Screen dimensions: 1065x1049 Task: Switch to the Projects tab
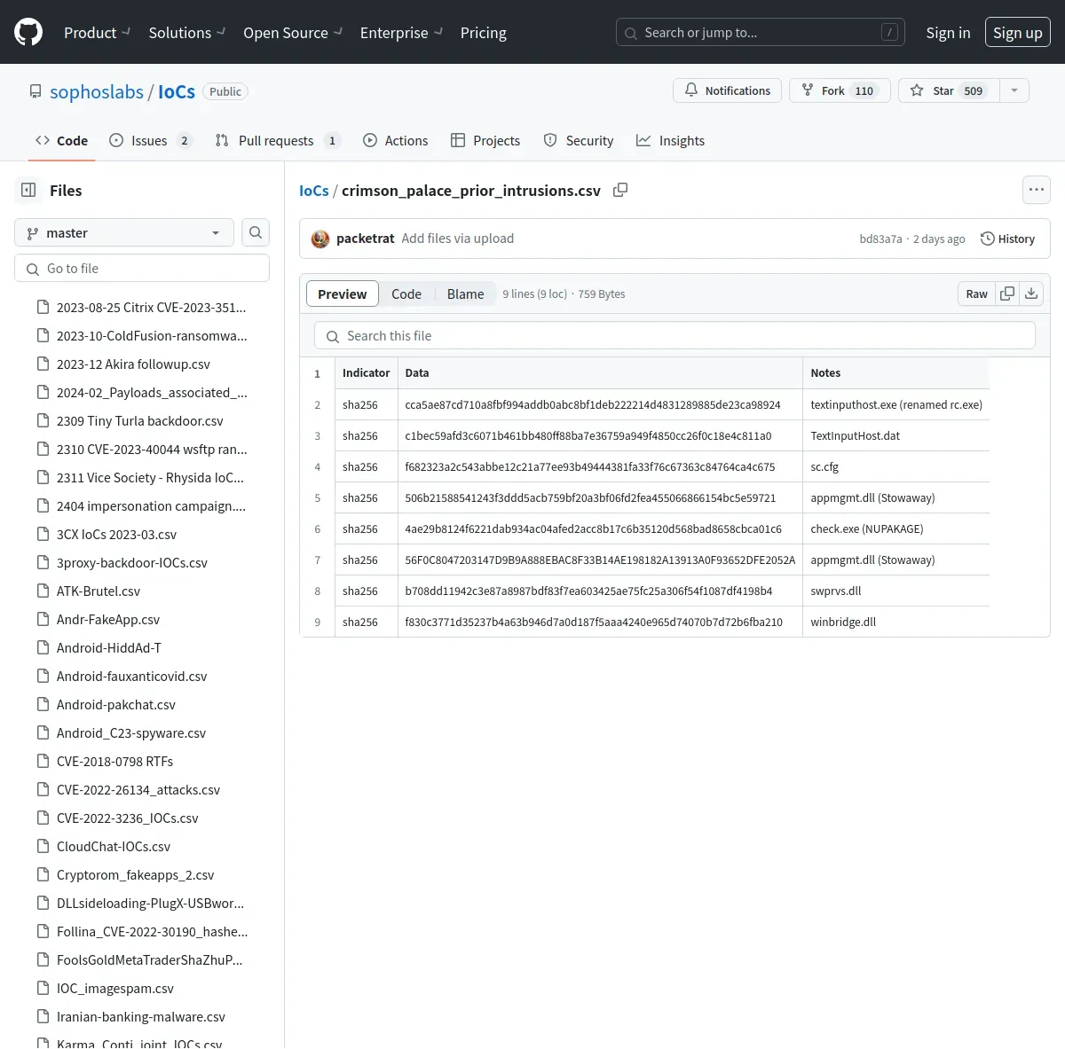pyautogui.click(x=485, y=140)
